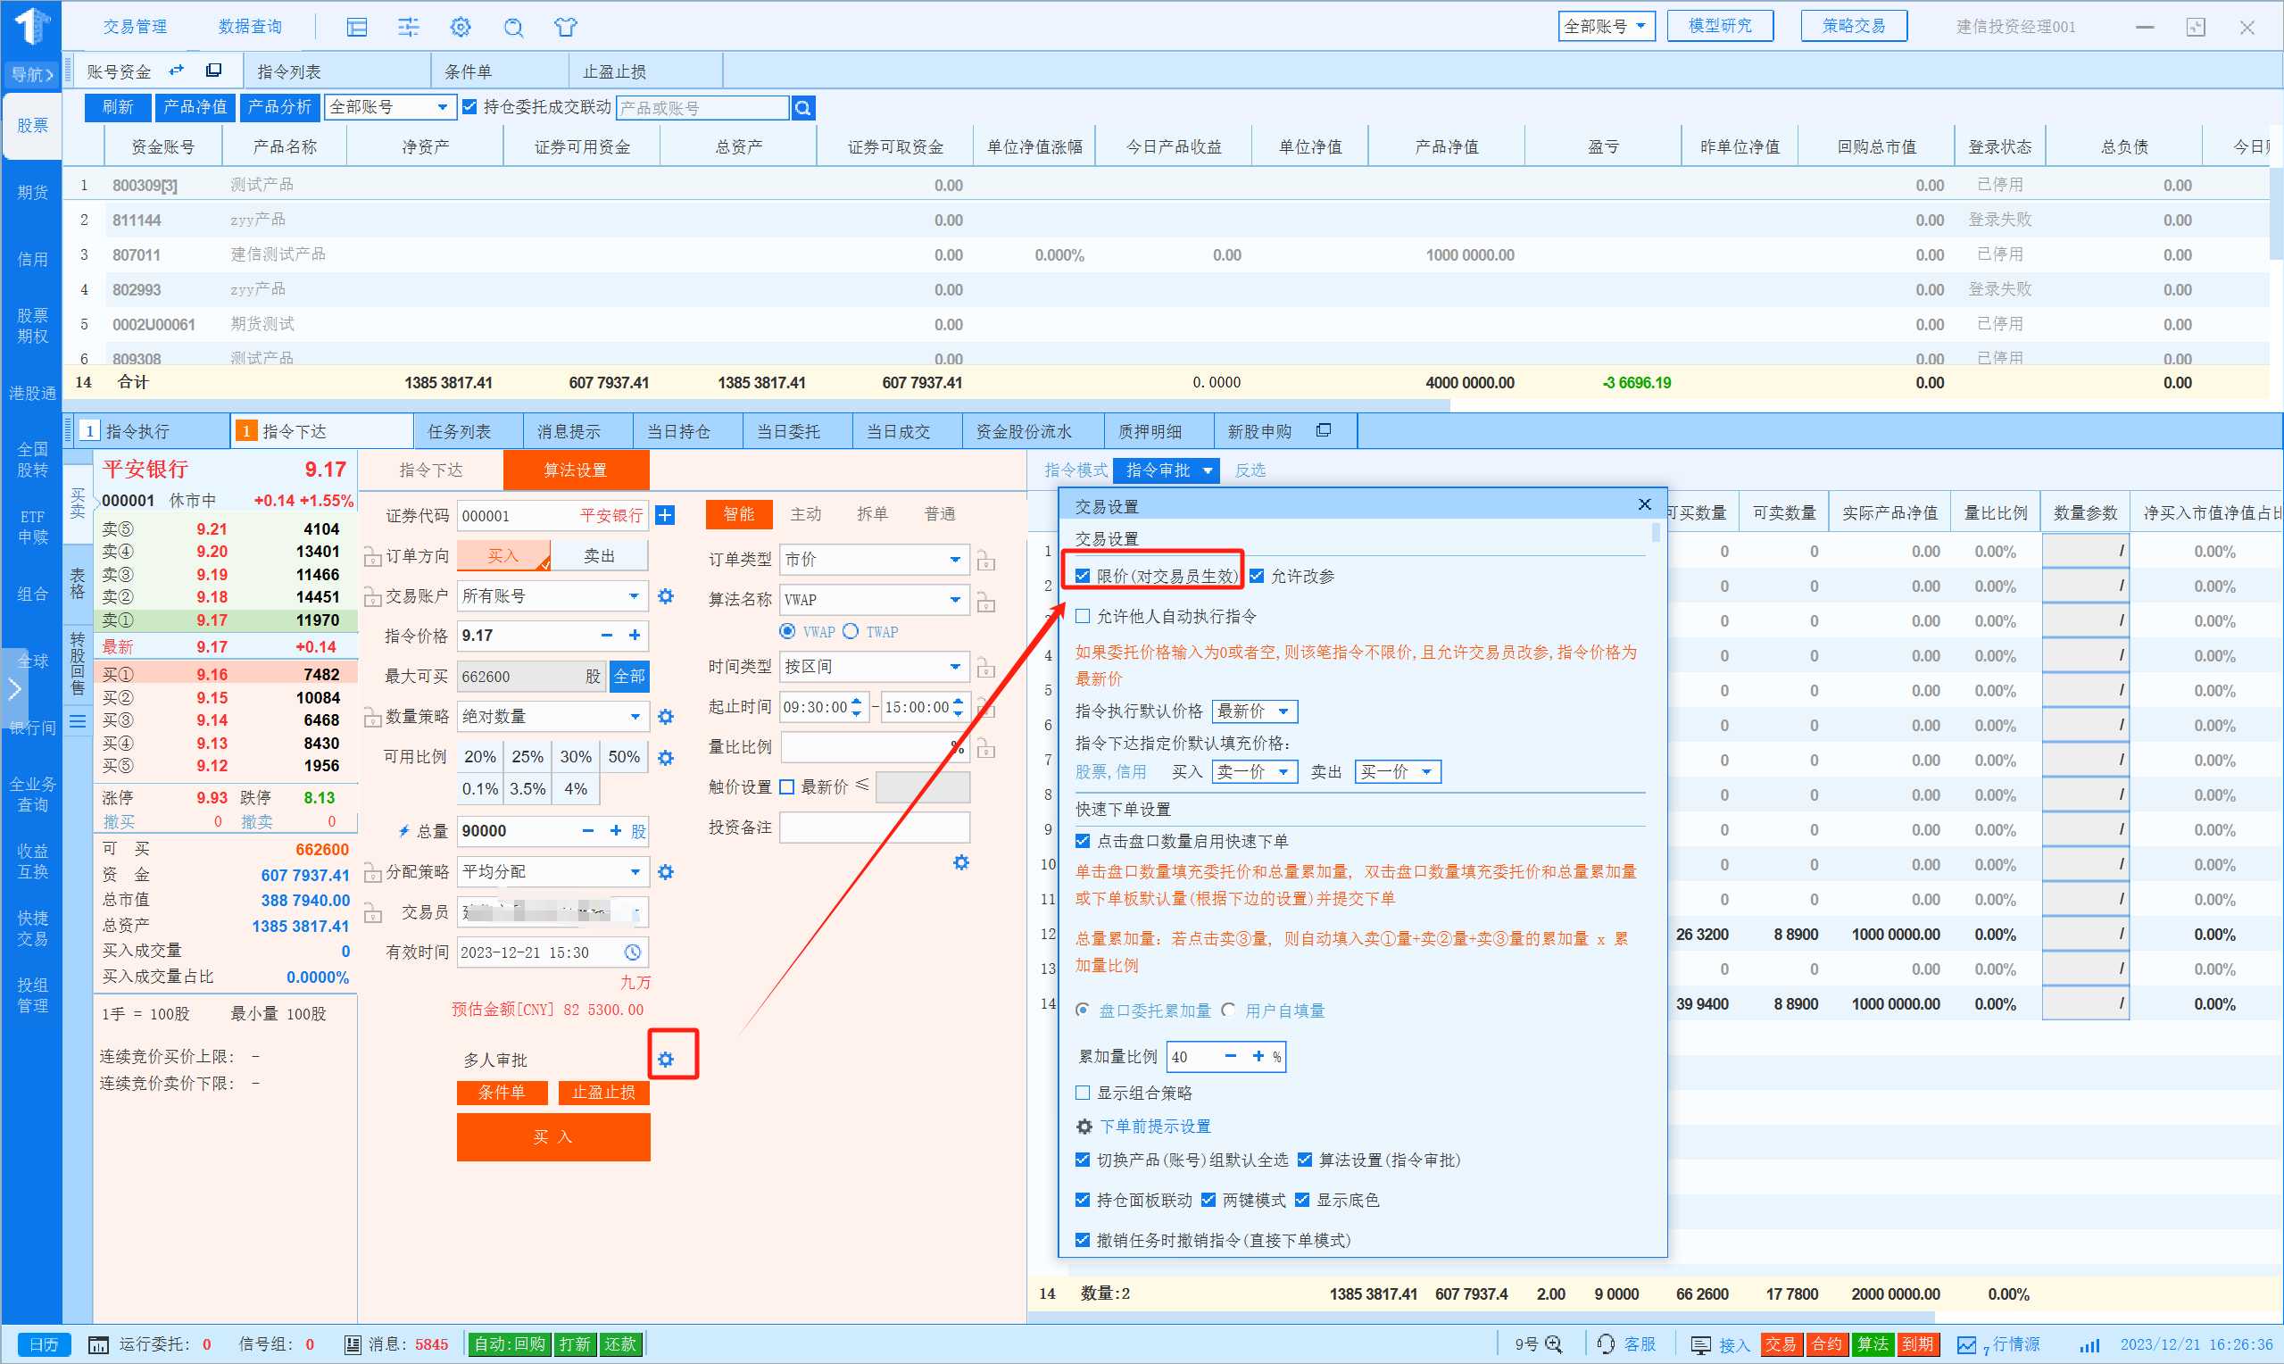The image size is (2284, 1364).
Task: Close the 交易设置 dialog
Action: [1645, 504]
